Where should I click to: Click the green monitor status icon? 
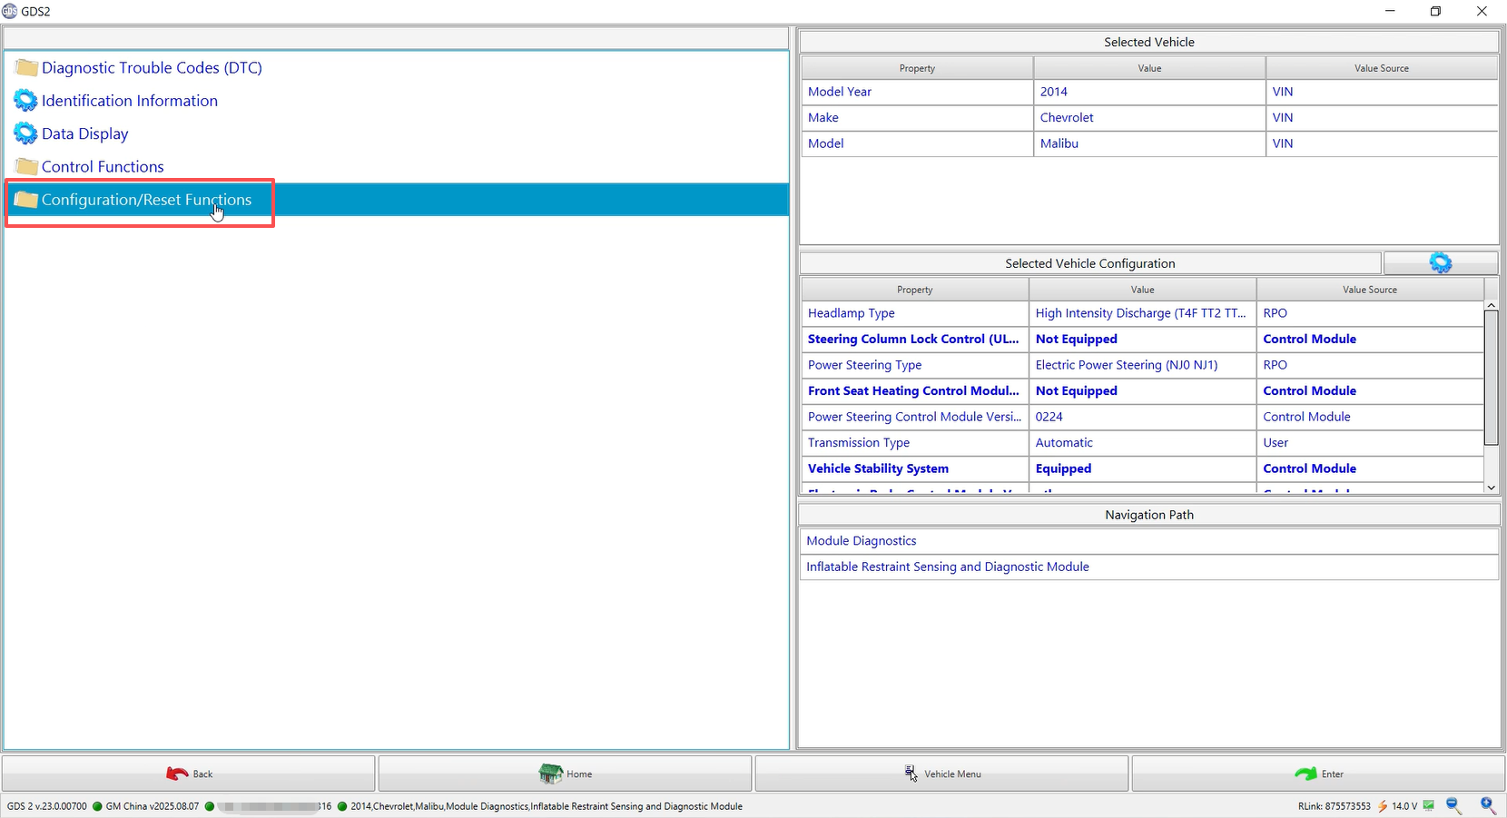click(x=1429, y=805)
